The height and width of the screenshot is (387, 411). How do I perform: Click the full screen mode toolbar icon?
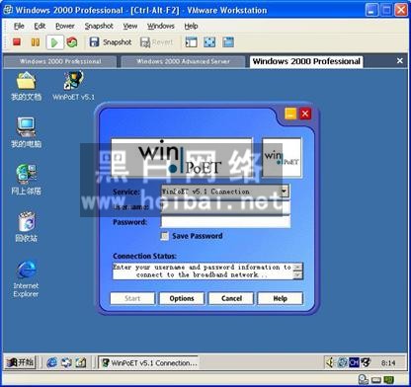pos(209,42)
